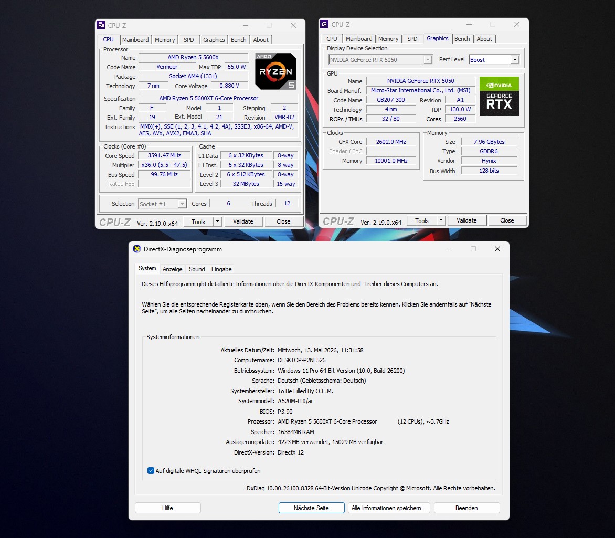Click the Speicher value 16384MB RAM
Viewport: 615px width, 538px height.
[296, 431]
